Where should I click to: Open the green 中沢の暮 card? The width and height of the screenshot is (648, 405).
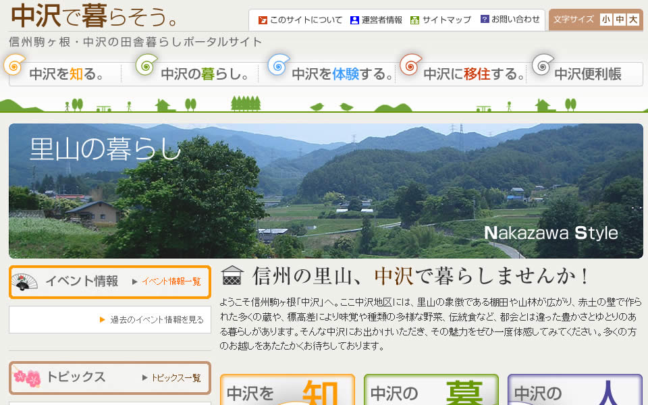click(x=431, y=389)
